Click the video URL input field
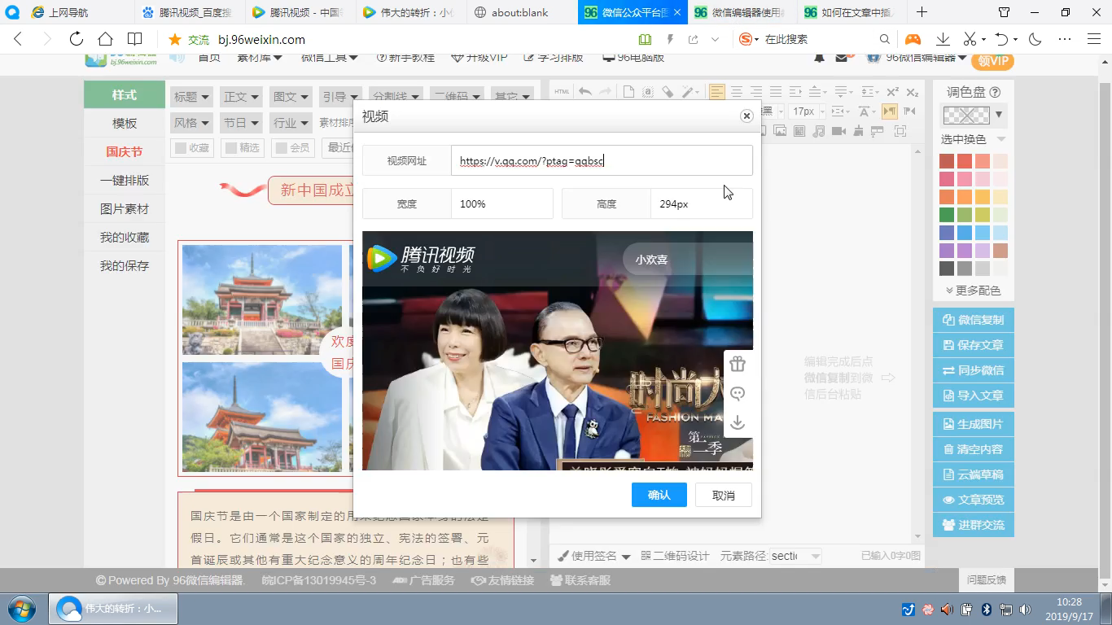The width and height of the screenshot is (1112, 625). [602, 160]
